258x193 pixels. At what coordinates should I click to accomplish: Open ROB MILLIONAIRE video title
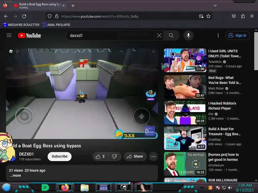click(x=223, y=180)
